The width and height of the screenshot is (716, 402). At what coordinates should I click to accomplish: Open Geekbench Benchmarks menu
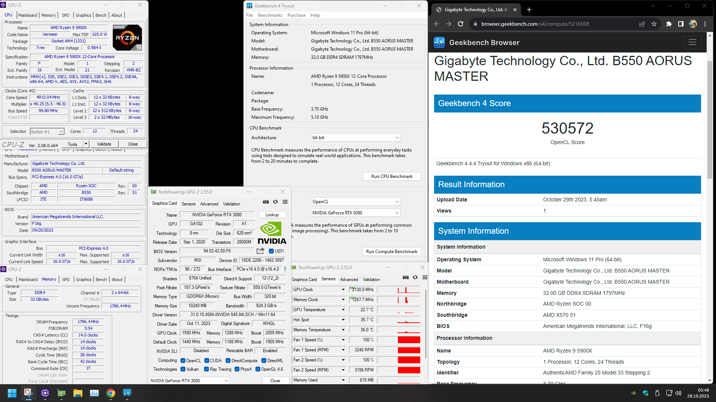point(270,15)
